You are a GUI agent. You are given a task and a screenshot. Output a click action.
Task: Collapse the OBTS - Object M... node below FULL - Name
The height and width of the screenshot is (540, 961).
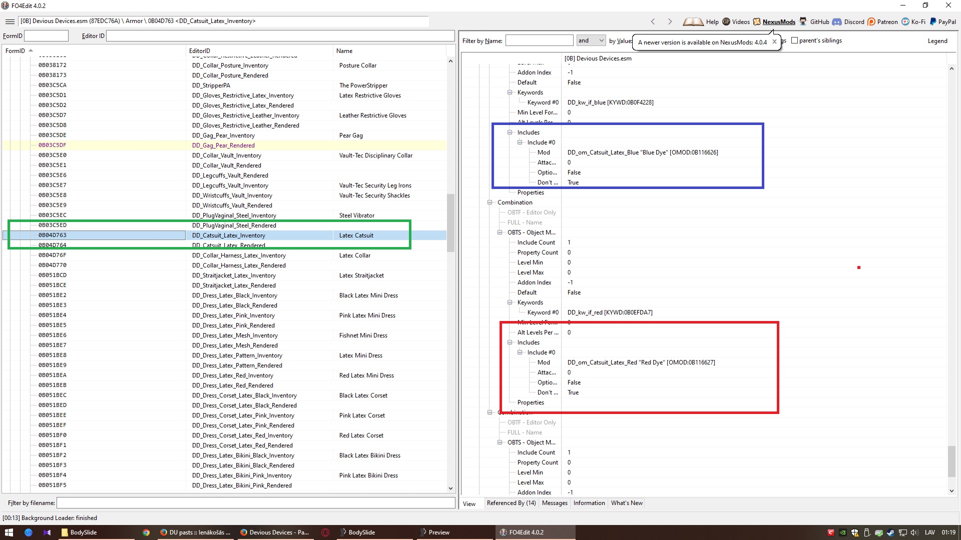pyautogui.click(x=500, y=232)
